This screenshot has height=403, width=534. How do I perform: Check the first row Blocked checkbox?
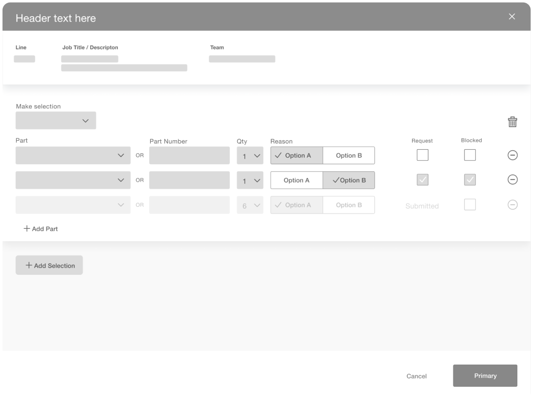point(470,155)
